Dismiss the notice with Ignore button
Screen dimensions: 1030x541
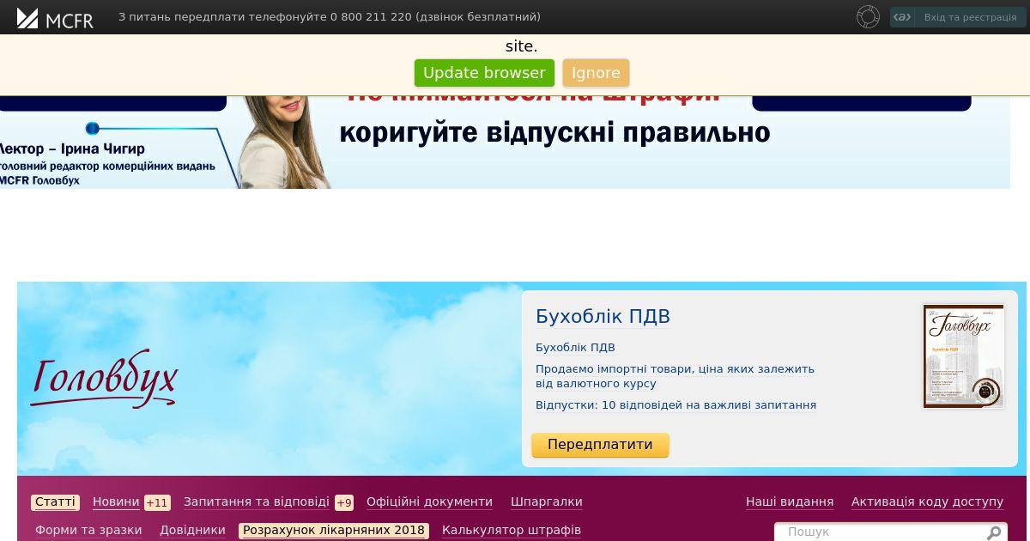click(596, 73)
